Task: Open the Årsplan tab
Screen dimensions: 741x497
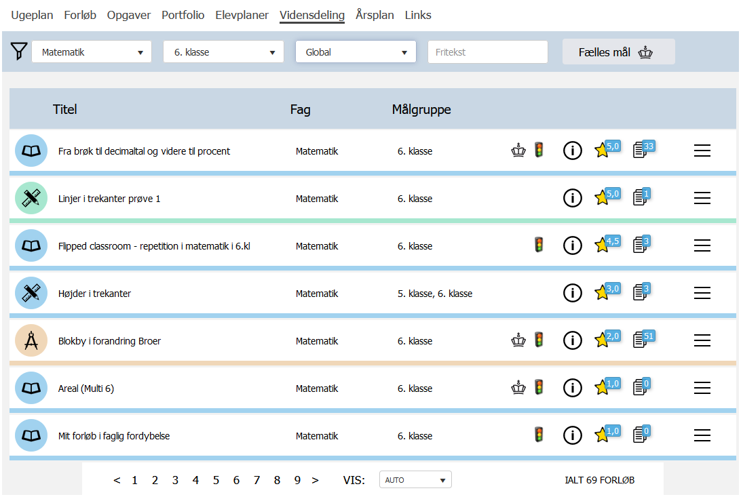Action: tap(375, 15)
